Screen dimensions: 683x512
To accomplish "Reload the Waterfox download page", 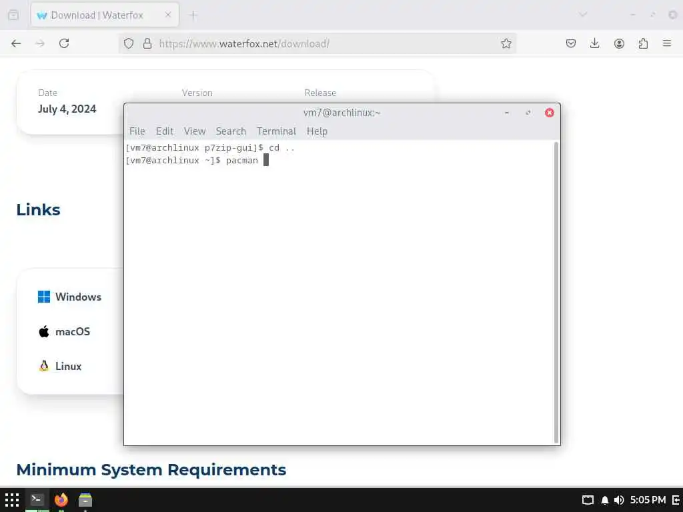I will pos(64,43).
